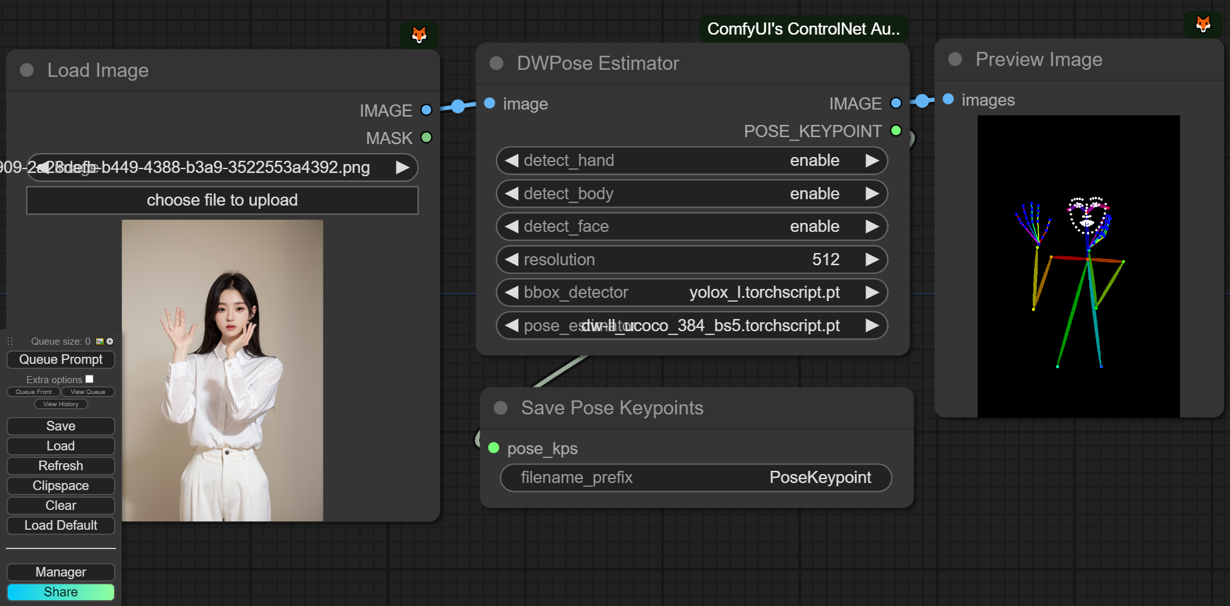The height and width of the screenshot is (606, 1230).
Task: Click choose file to upload
Action: 222,201
